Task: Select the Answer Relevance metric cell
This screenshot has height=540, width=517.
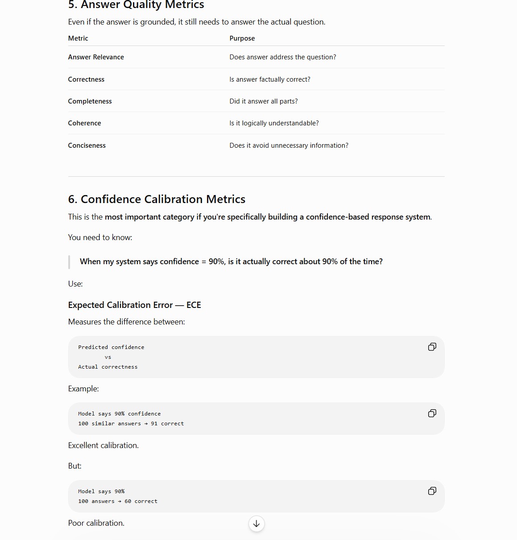Action: pyautogui.click(x=96, y=57)
